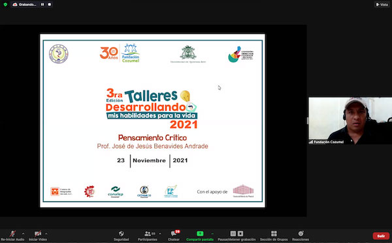392x243 pixels.
Task: Click the green encryption shield icon
Action: [x=5, y=5]
